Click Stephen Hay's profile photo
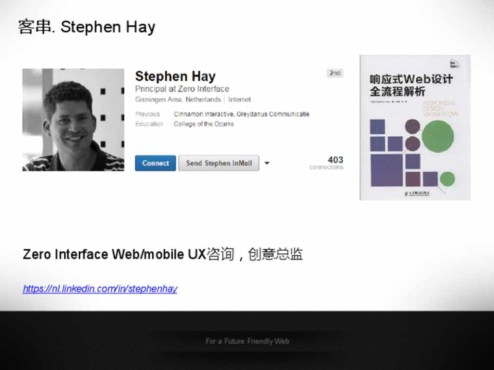 tap(73, 120)
